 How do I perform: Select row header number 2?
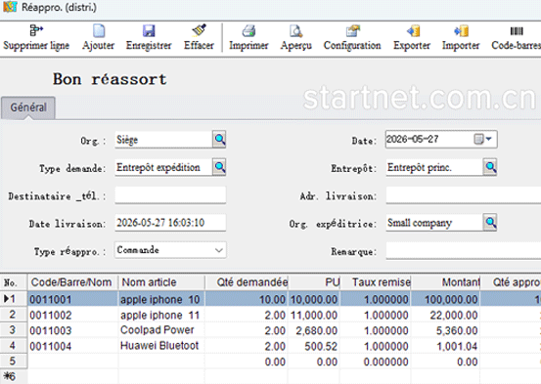(14, 314)
